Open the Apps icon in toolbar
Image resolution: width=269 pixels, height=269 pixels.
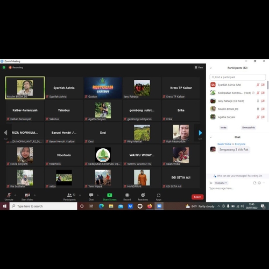click(159, 195)
